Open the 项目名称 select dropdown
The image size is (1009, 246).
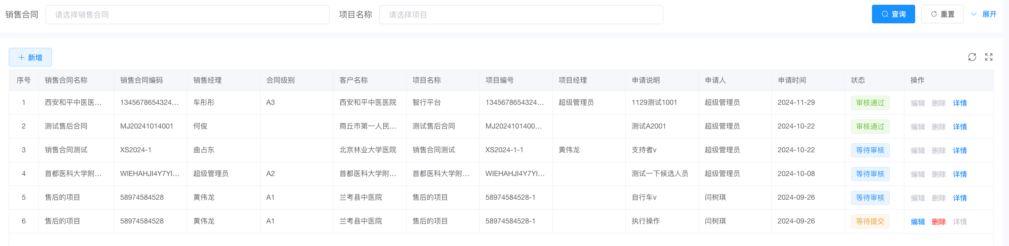(521, 15)
